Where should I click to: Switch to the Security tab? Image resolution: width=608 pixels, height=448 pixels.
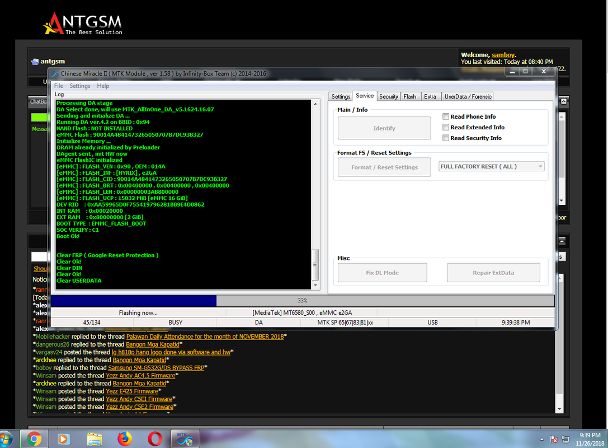pyautogui.click(x=389, y=96)
